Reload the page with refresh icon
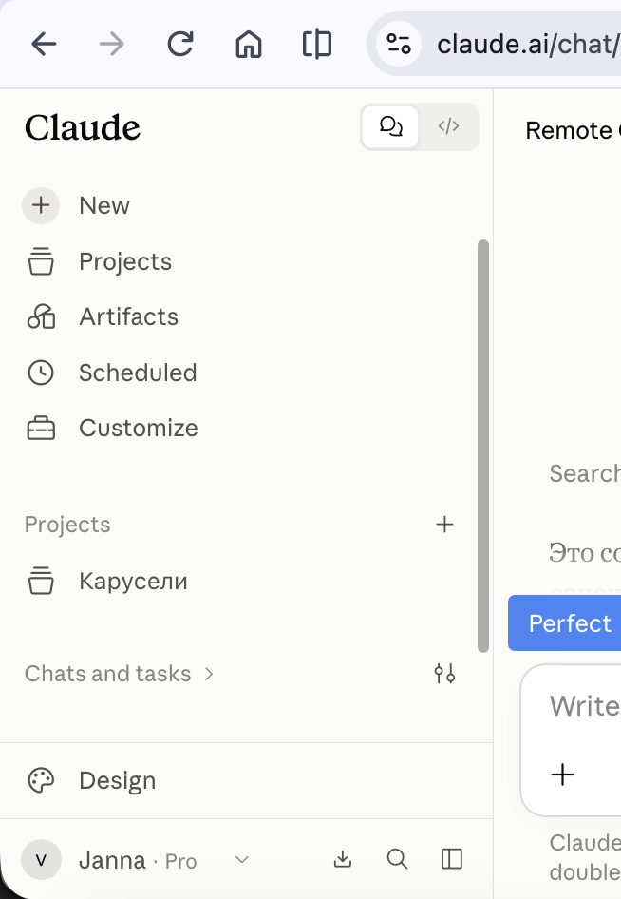 (x=179, y=44)
